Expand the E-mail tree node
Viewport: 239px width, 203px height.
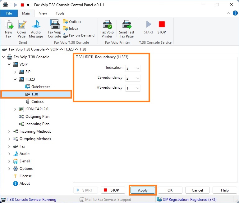pyautogui.click(x=9, y=161)
